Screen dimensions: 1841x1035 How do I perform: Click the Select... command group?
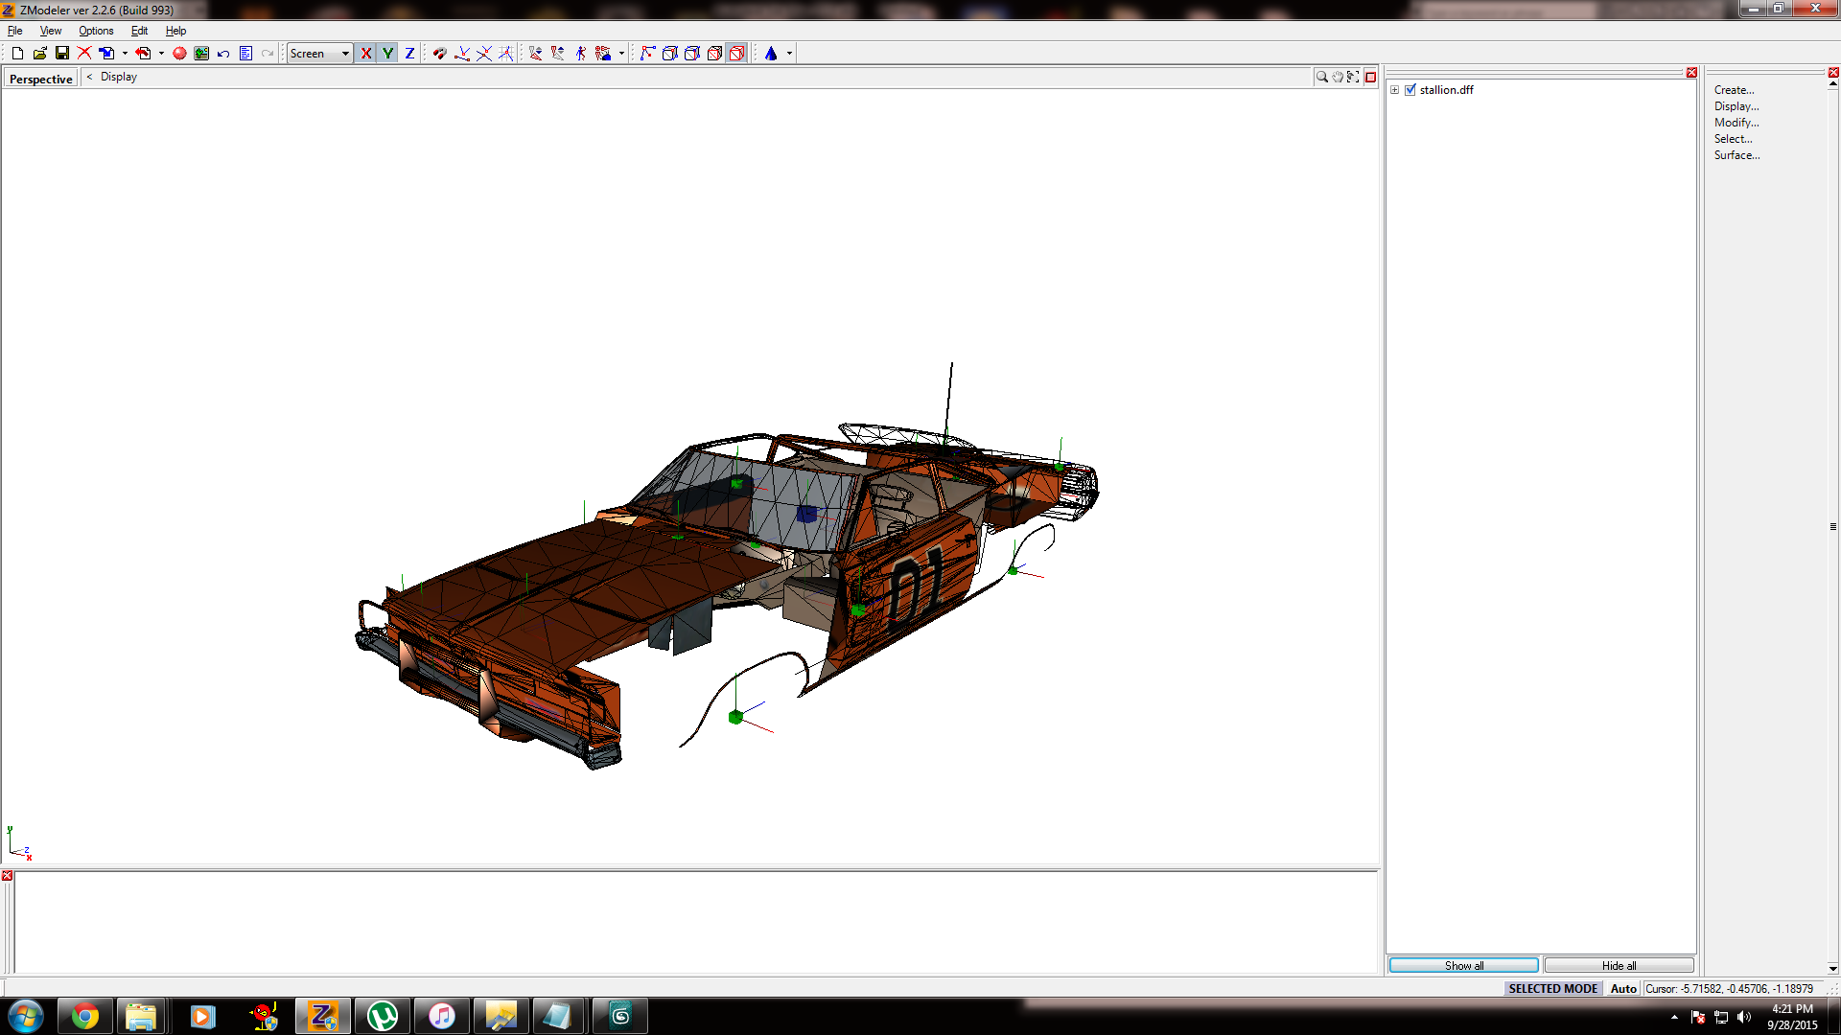pos(1733,139)
